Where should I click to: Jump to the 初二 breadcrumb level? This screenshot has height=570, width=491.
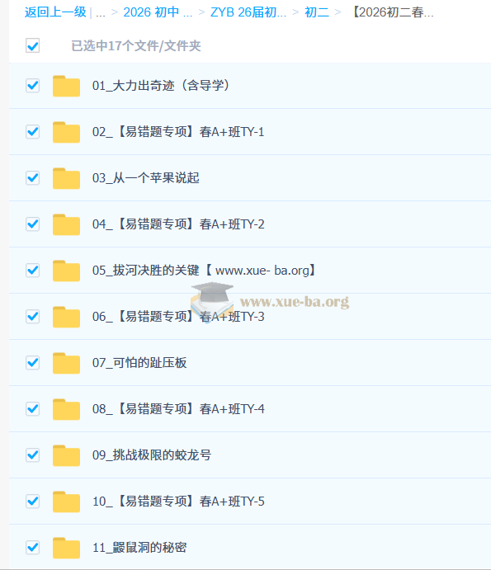316,12
